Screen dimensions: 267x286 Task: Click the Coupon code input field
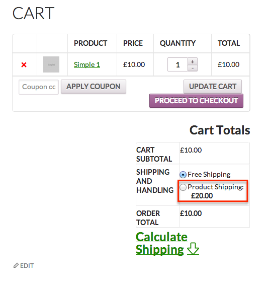39,87
